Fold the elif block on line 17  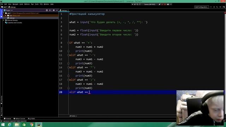click(x=68, y=80)
